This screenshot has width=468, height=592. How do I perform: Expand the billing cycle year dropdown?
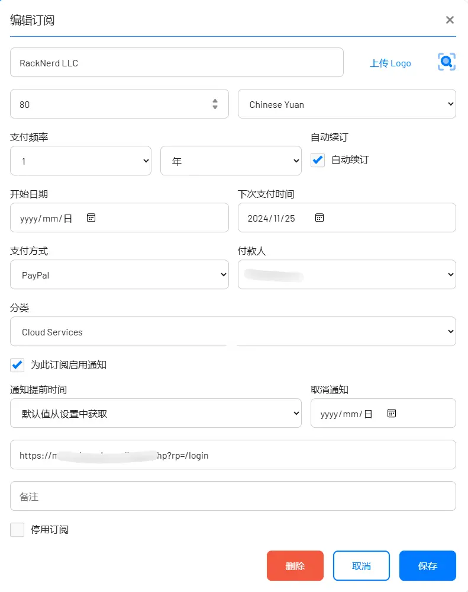[231, 161]
